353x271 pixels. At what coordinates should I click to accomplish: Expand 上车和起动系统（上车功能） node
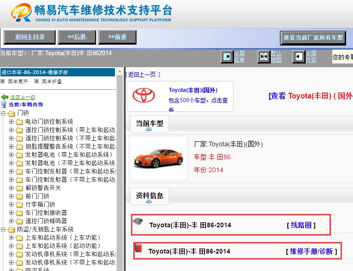coord(11,238)
